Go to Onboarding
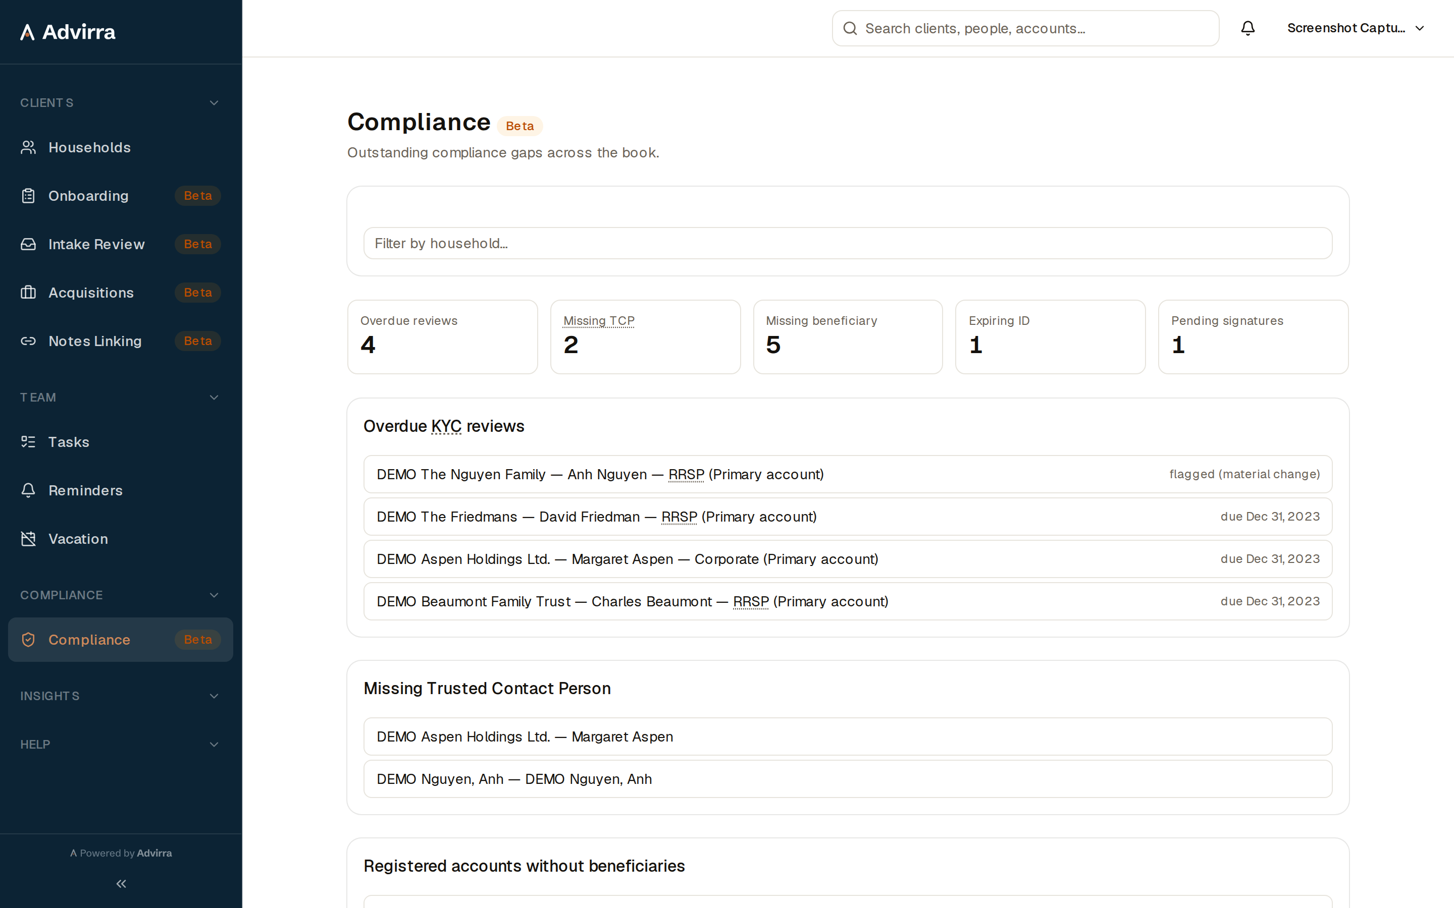The image size is (1454, 908). [x=121, y=196]
